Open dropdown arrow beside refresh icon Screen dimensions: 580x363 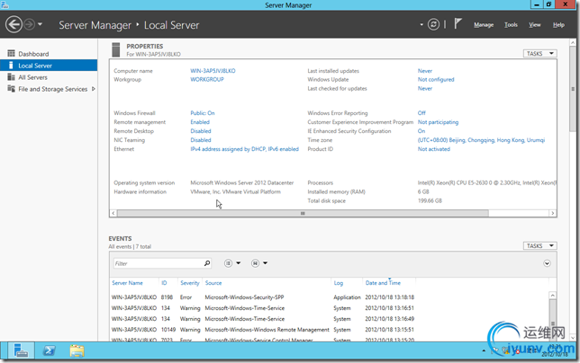point(421,25)
